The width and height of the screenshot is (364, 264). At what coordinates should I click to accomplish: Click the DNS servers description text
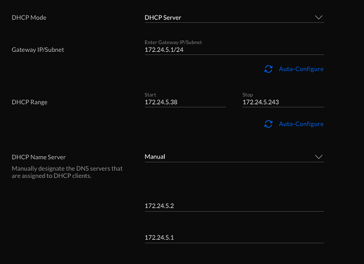pos(67,173)
